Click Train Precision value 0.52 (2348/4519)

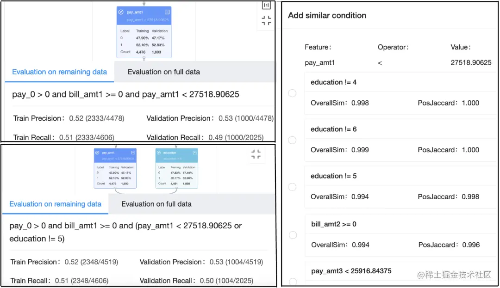click(x=91, y=262)
